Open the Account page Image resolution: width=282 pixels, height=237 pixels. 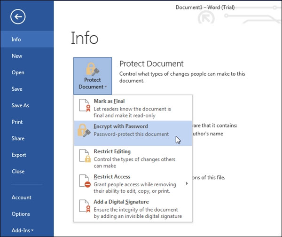21,197
